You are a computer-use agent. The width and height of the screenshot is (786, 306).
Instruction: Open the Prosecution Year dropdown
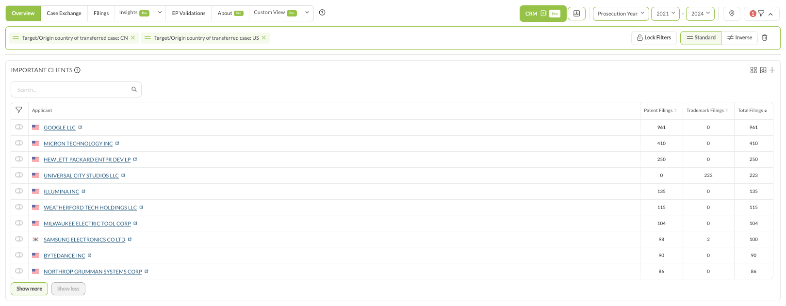click(x=621, y=14)
